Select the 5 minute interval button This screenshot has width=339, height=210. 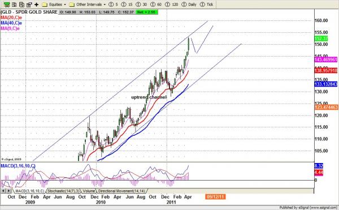point(114,5)
